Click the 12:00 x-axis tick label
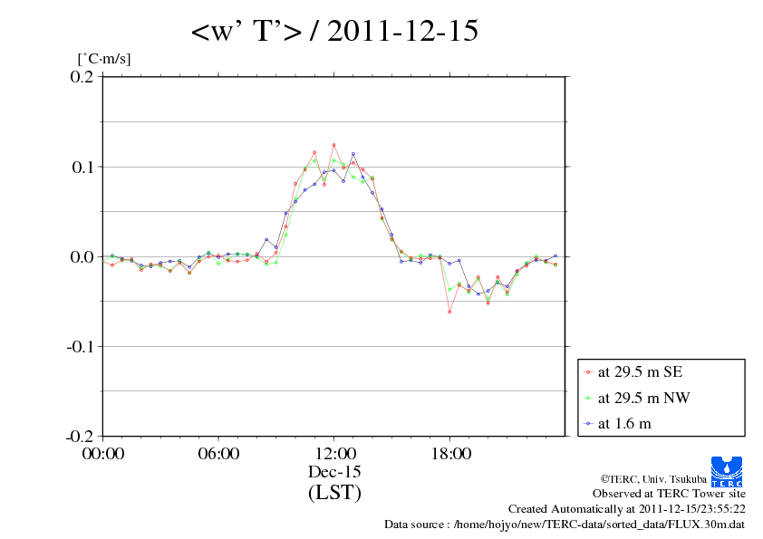The image size is (763, 539). pyautogui.click(x=335, y=454)
